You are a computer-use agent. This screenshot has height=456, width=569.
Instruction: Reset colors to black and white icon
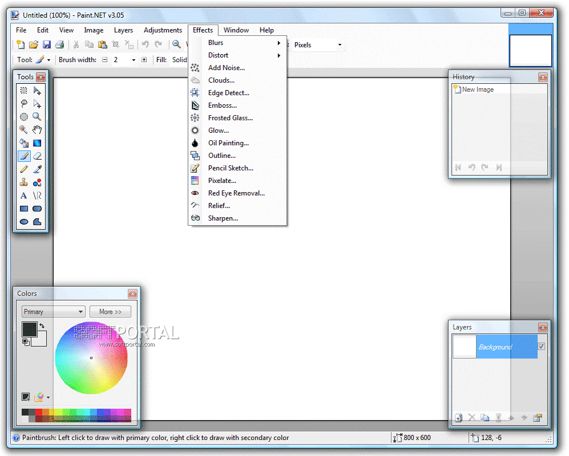pos(26,342)
